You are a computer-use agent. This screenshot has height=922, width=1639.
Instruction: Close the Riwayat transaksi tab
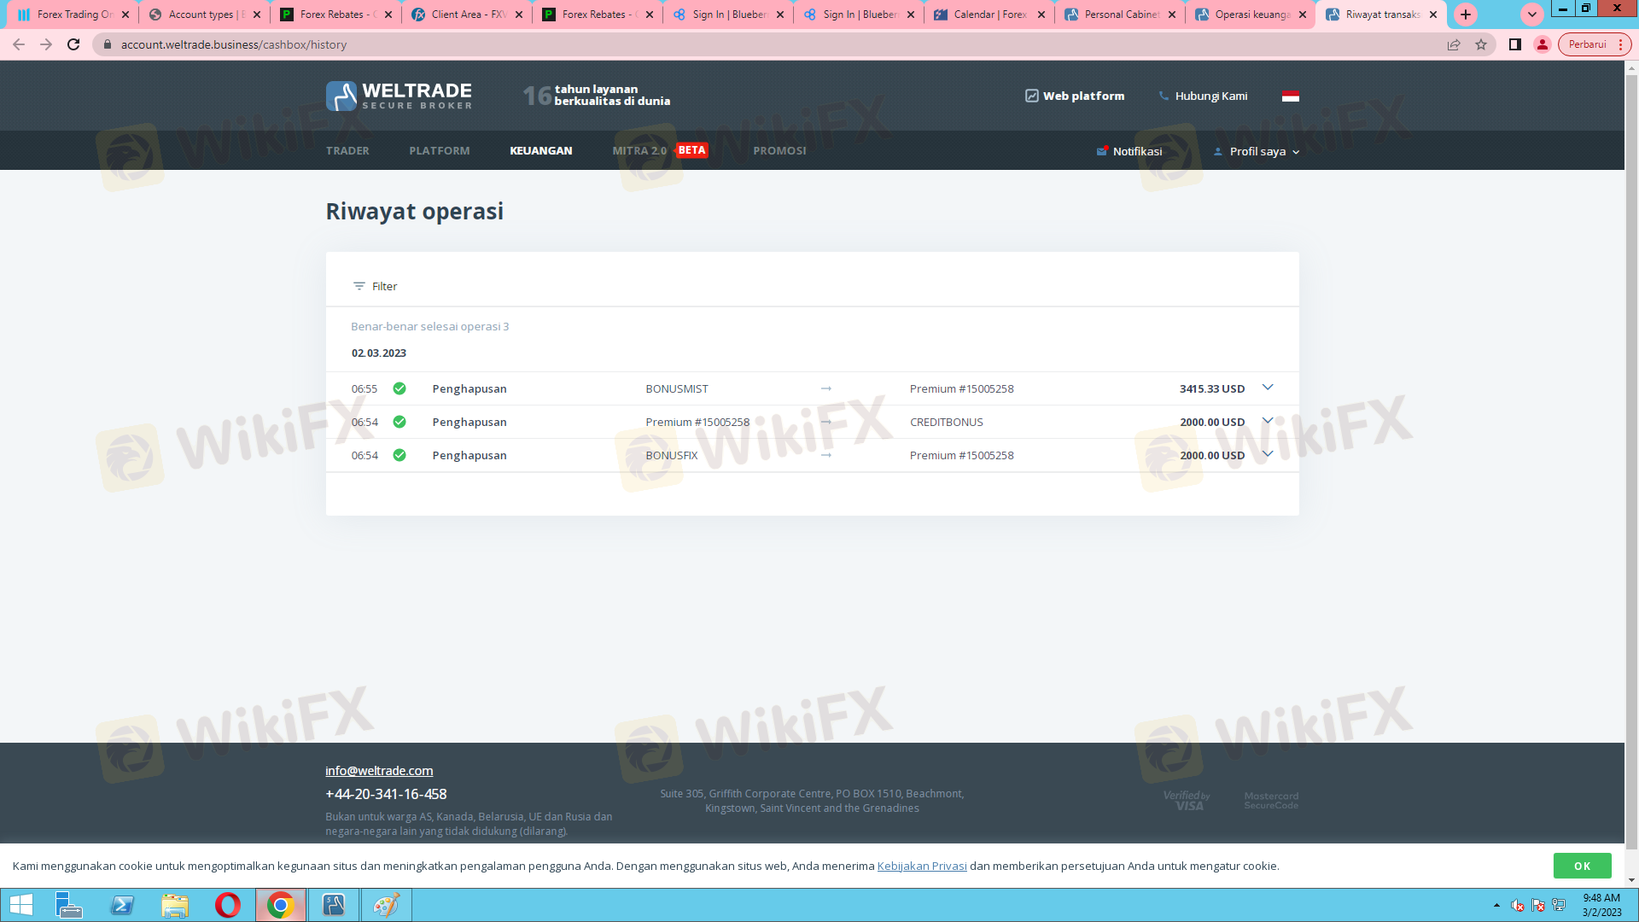tap(1433, 15)
